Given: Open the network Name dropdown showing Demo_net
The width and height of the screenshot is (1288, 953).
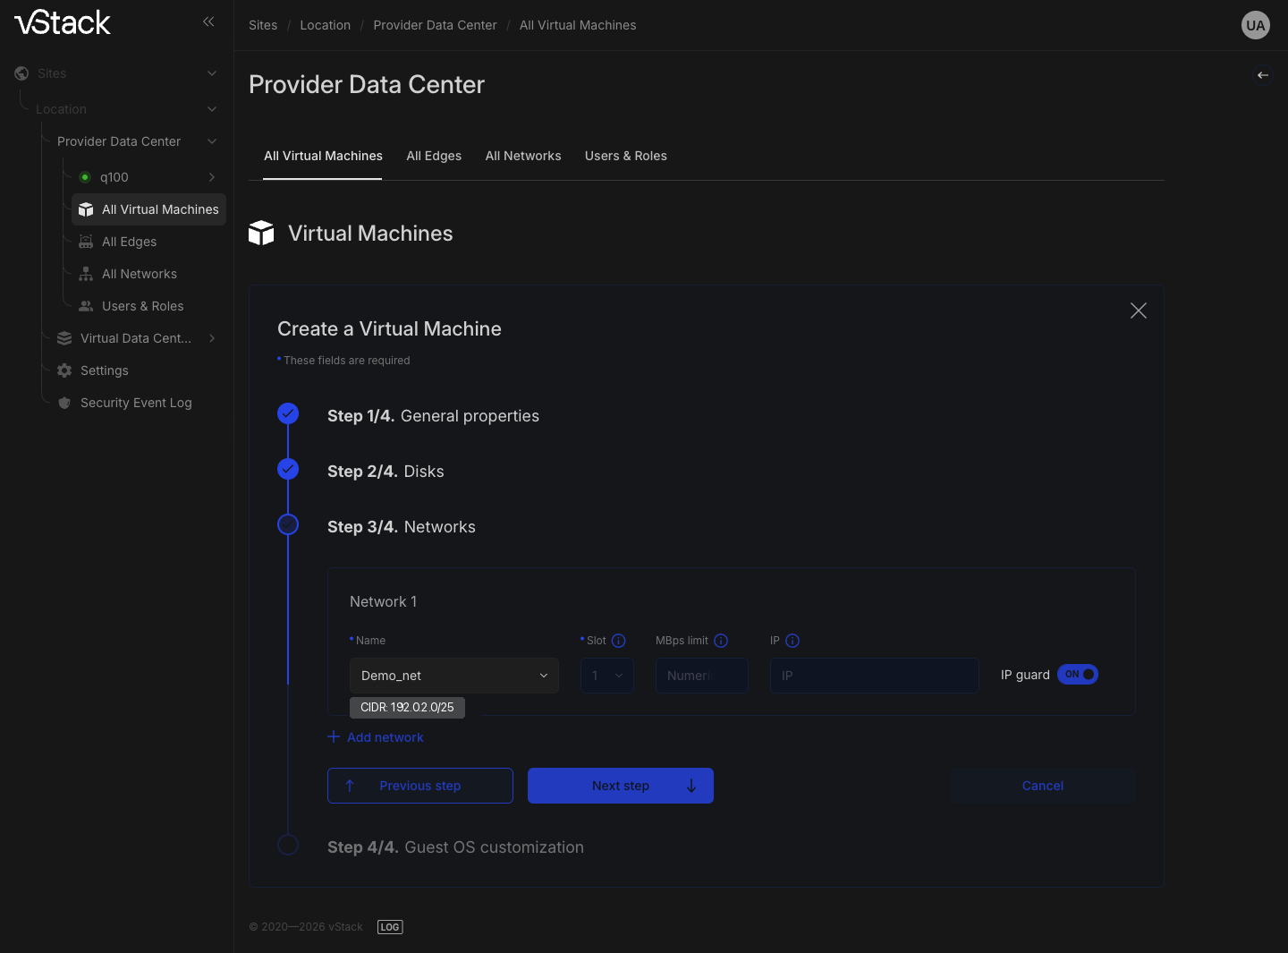Looking at the screenshot, I should (x=454, y=676).
